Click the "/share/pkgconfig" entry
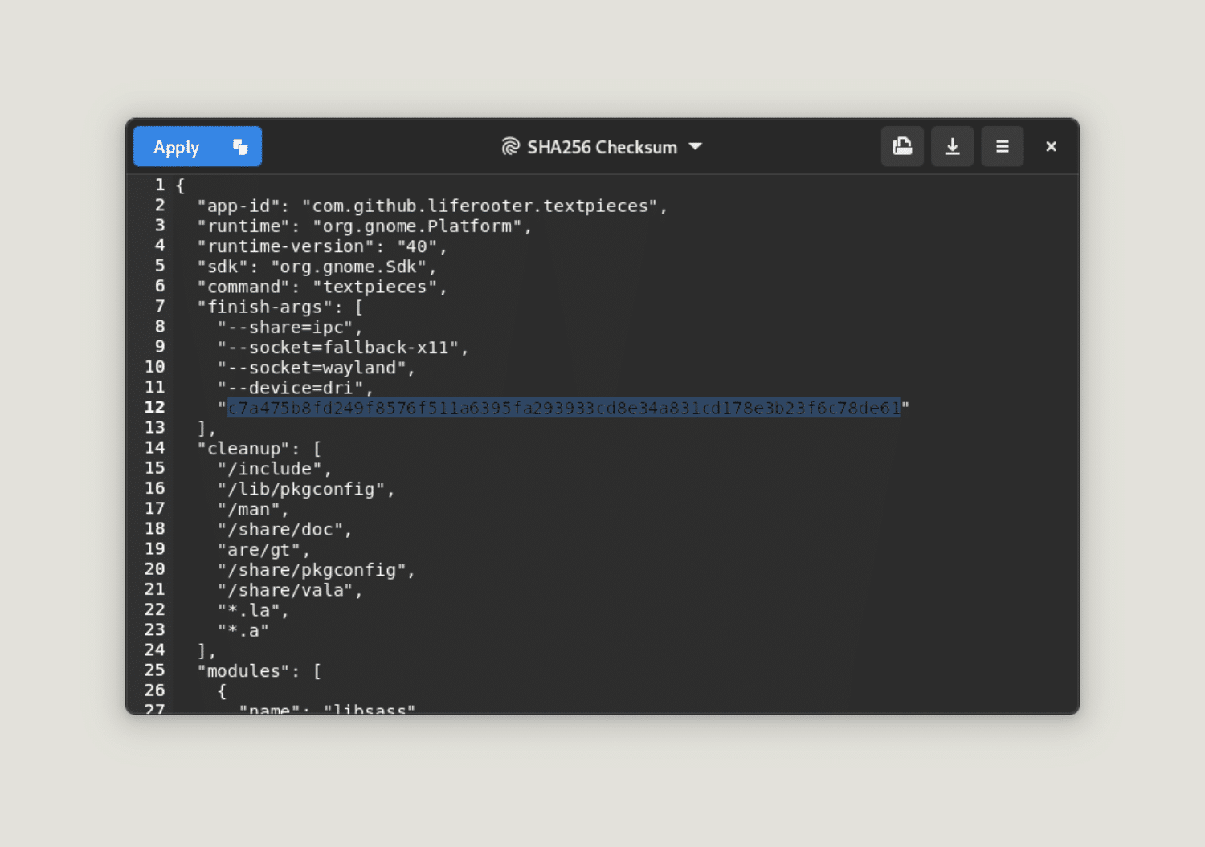Image resolution: width=1205 pixels, height=847 pixels. (317, 570)
